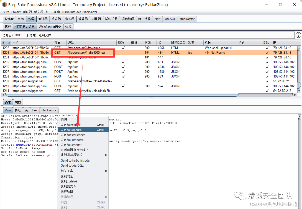Open the Project menu
Screen dimensions: 302x209
[16, 12]
